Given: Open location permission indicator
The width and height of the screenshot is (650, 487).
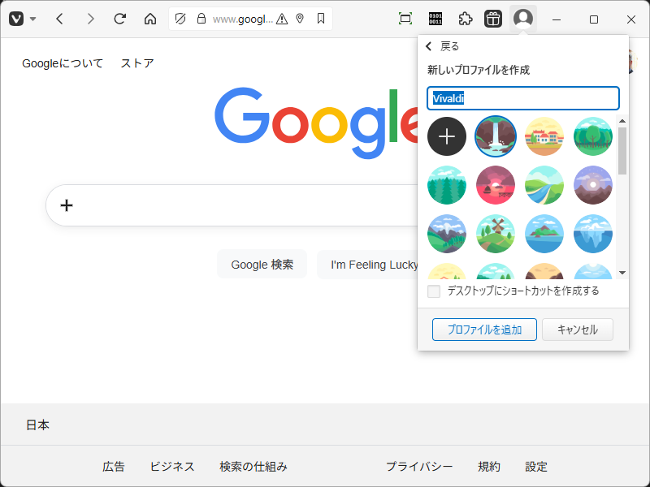Looking at the screenshot, I should point(300,19).
